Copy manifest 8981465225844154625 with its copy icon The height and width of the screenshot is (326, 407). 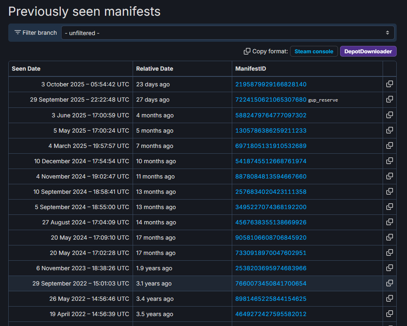(389, 299)
